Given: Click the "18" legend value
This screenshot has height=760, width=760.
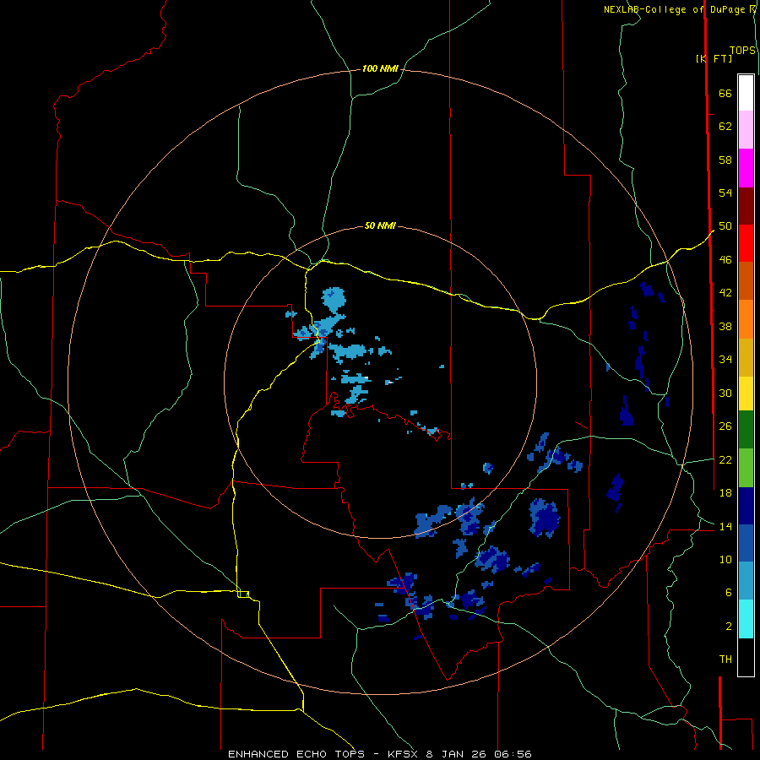Looking at the screenshot, I should coord(725,493).
